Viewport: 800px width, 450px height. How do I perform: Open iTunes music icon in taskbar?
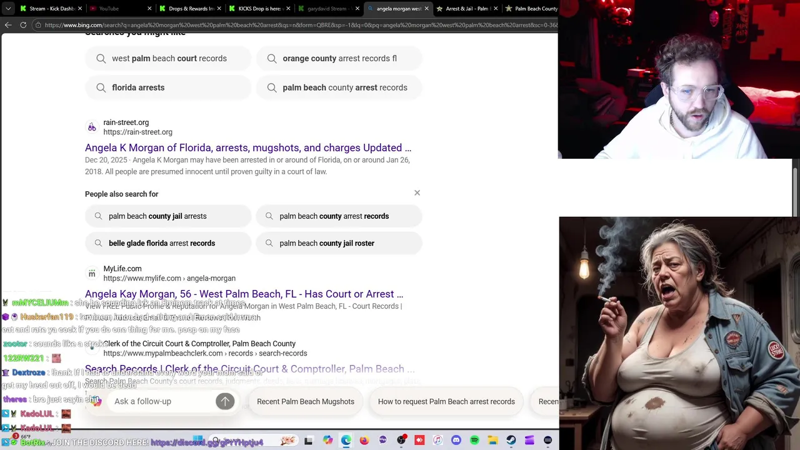click(x=437, y=441)
